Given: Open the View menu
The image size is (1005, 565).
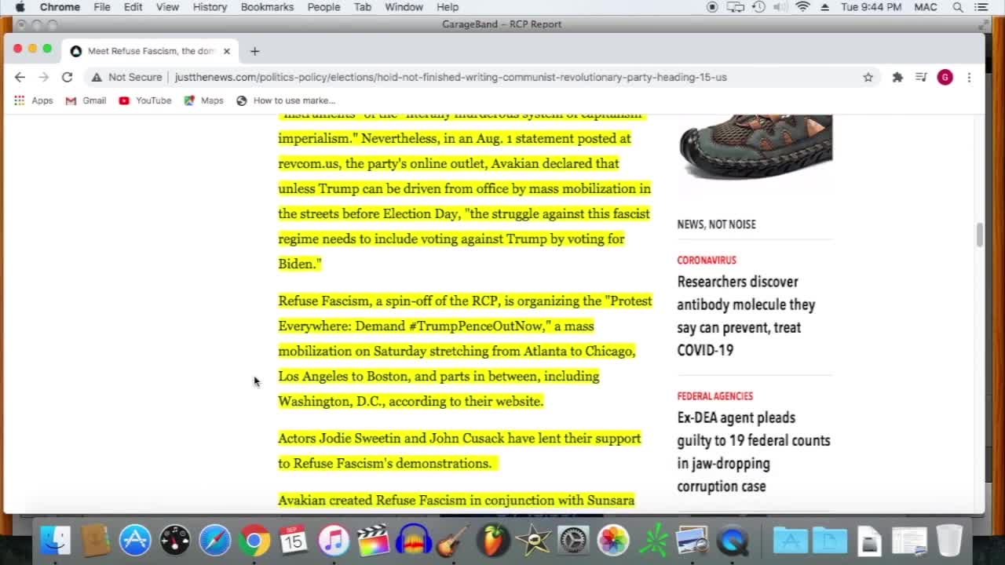Looking at the screenshot, I should [x=167, y=7].
